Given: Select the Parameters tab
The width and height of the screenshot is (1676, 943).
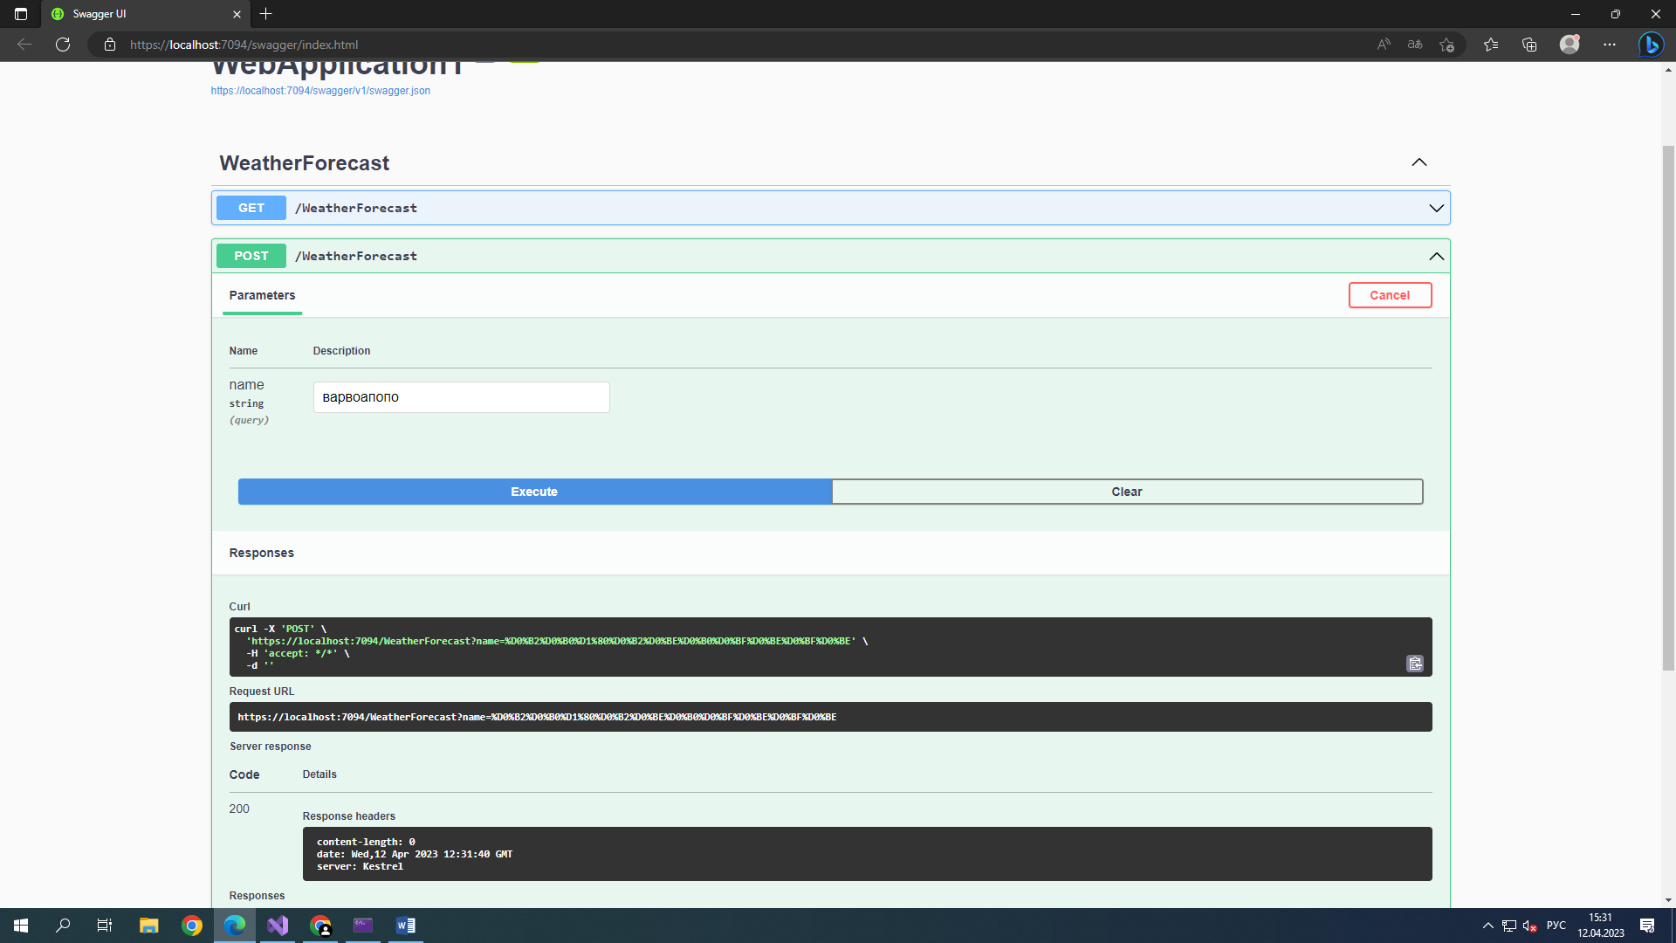Looking at the screenshot, I should 262,295.
